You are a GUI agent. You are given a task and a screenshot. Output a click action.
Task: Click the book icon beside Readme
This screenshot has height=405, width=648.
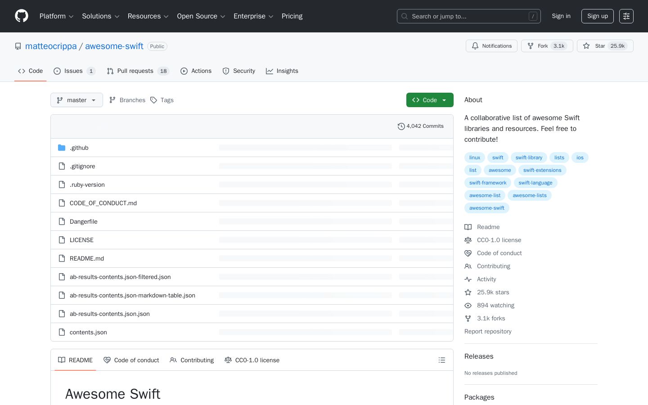coord(468,227)
